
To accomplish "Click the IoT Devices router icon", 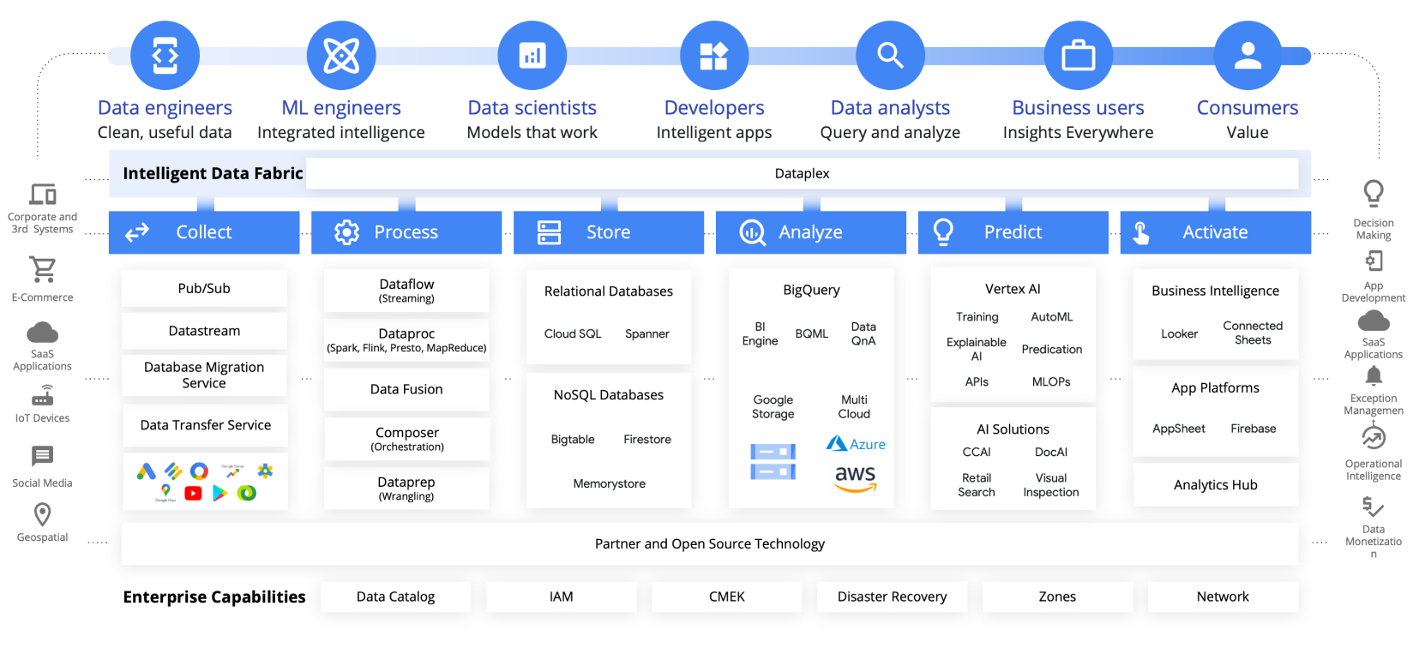I will 43,396.
